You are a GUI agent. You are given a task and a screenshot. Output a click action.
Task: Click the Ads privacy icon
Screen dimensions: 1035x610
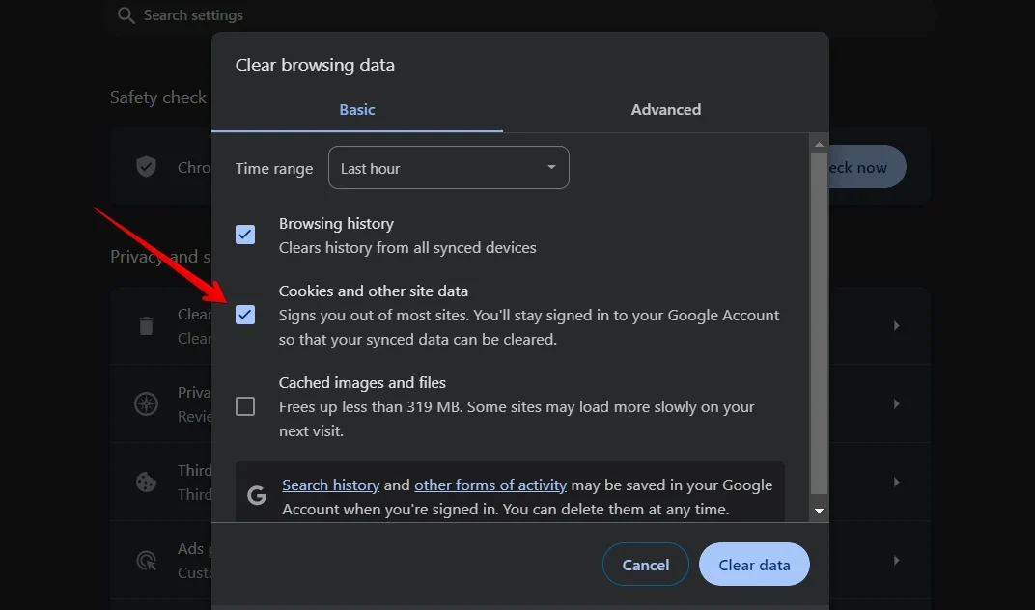(146, 561)
